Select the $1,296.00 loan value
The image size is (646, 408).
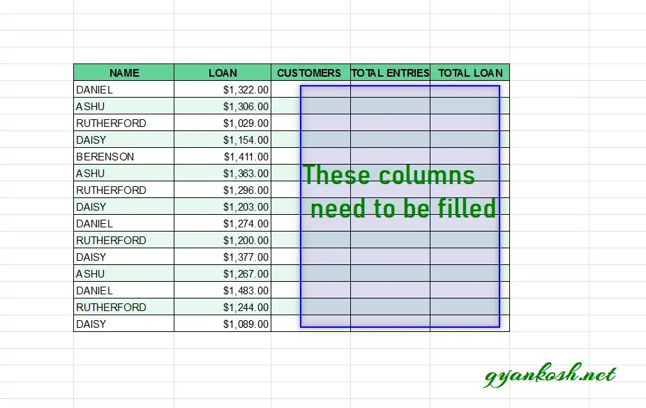coord(223,190)
